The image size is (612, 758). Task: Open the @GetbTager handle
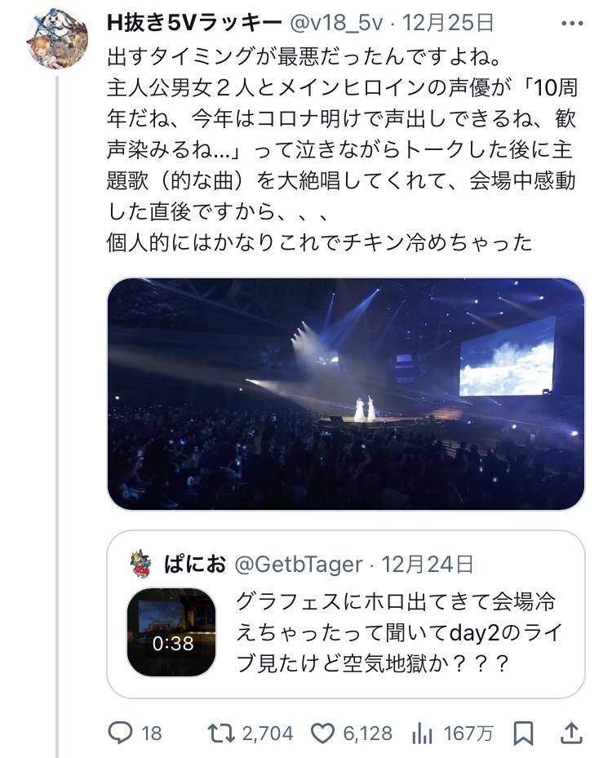pyautogui.click(x=299, y=565)
